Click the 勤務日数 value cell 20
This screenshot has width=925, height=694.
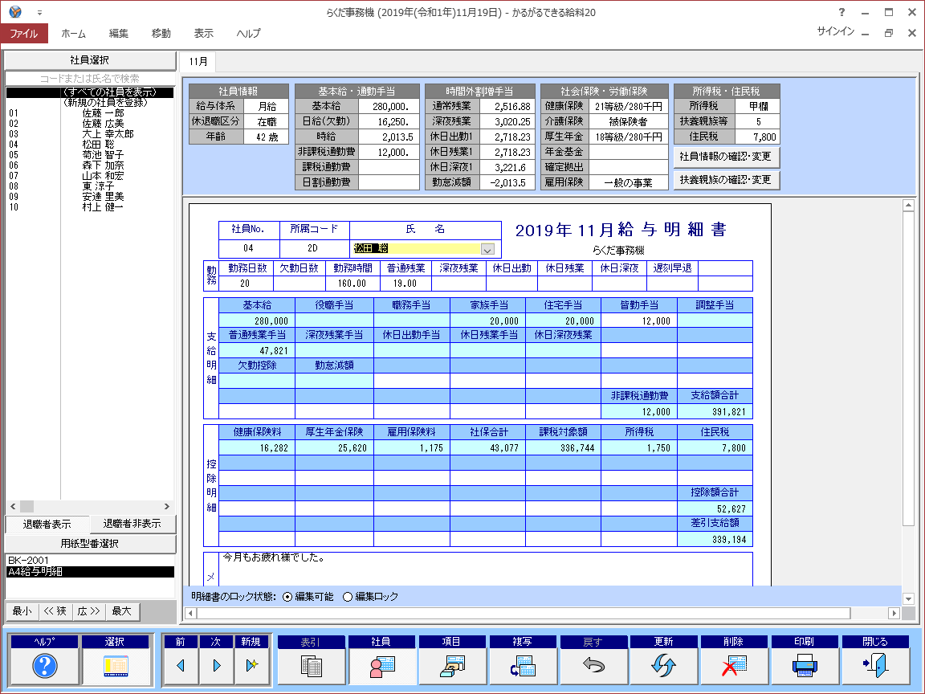[246, 284]
